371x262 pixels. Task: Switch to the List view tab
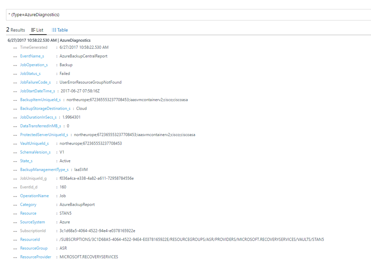click(39, 30)
